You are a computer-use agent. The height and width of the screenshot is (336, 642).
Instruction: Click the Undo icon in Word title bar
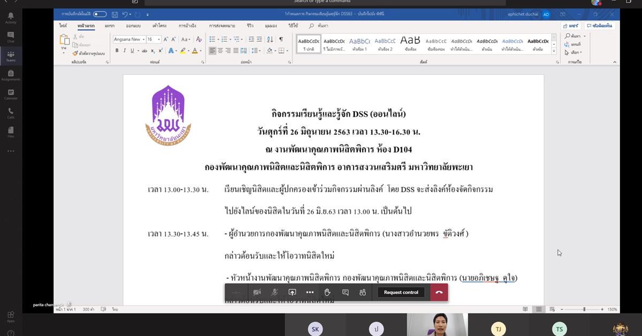pos(125,14)
